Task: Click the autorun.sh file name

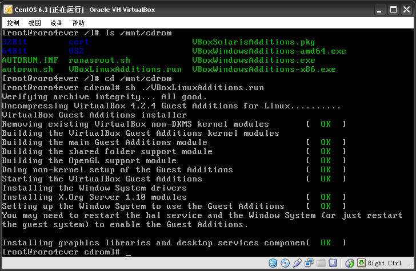Action: coord(27,70)
